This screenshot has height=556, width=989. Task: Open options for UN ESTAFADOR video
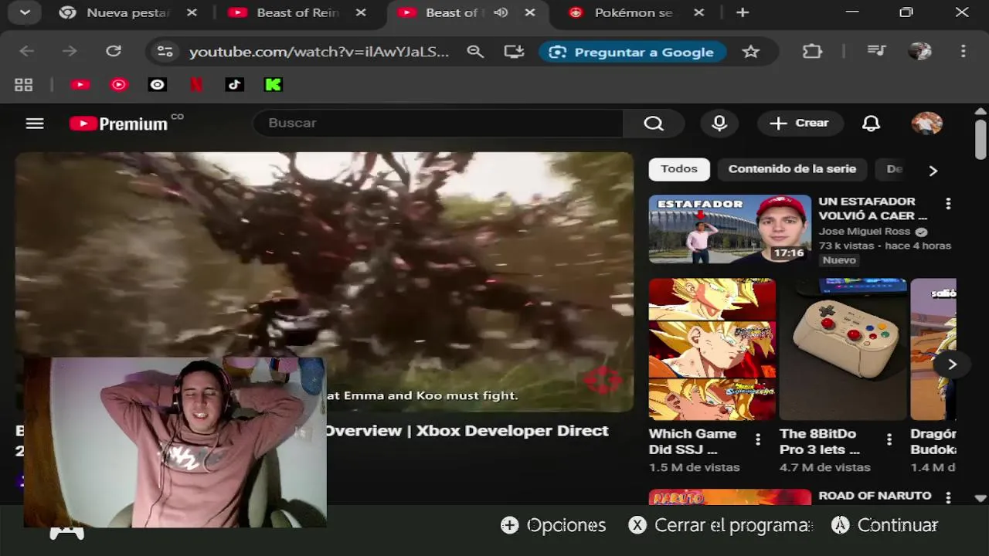click(948, 204)
